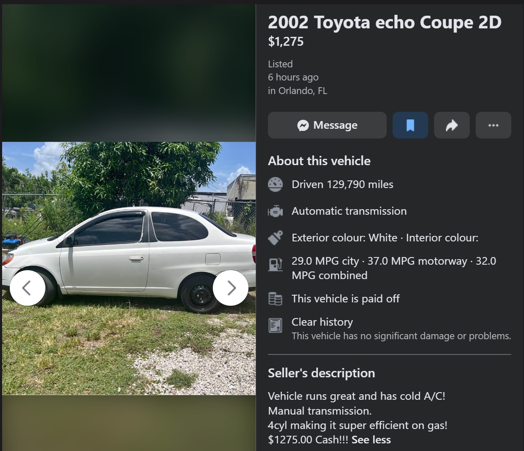Click the Messenger icon in Message button
Image resolution: width=524 pixels, height=451 pixels.
point(303,125)
